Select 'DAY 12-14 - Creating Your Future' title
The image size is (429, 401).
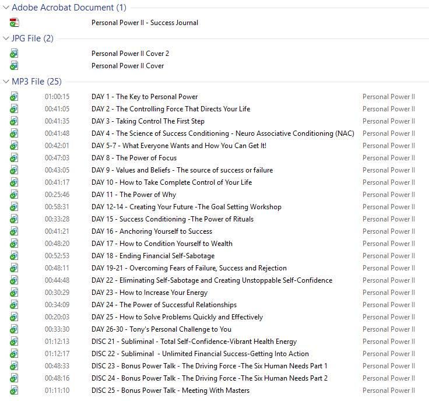point(187,207)
